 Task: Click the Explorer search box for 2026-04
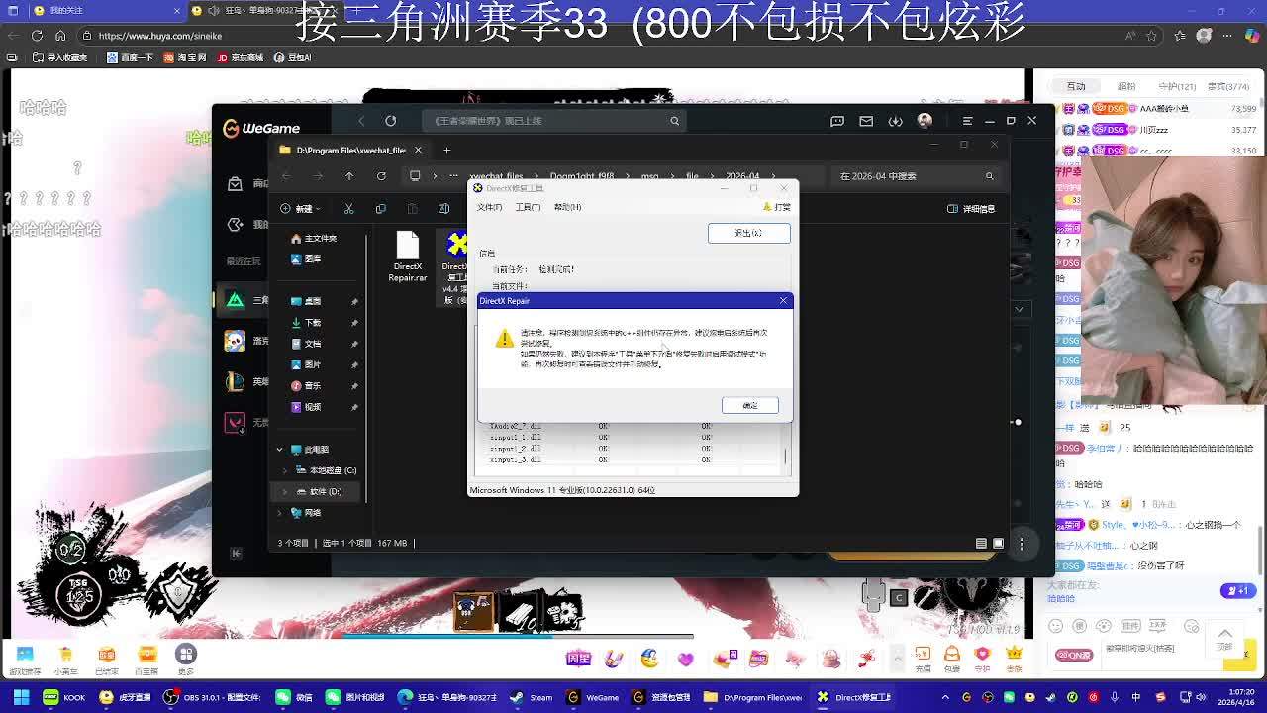coord(911,176)
